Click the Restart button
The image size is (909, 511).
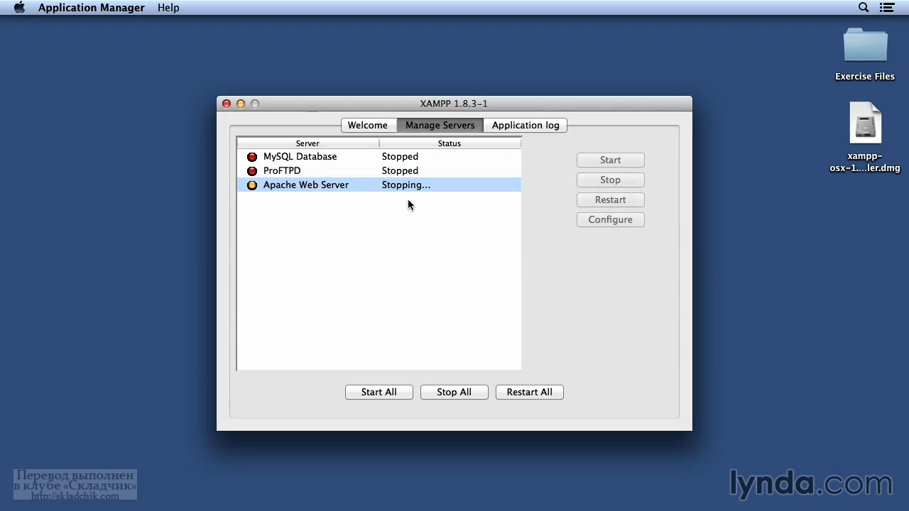611,200
